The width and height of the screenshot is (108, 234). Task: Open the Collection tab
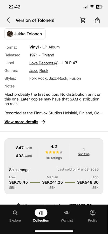pyautogui.click(x=41, y=216)
